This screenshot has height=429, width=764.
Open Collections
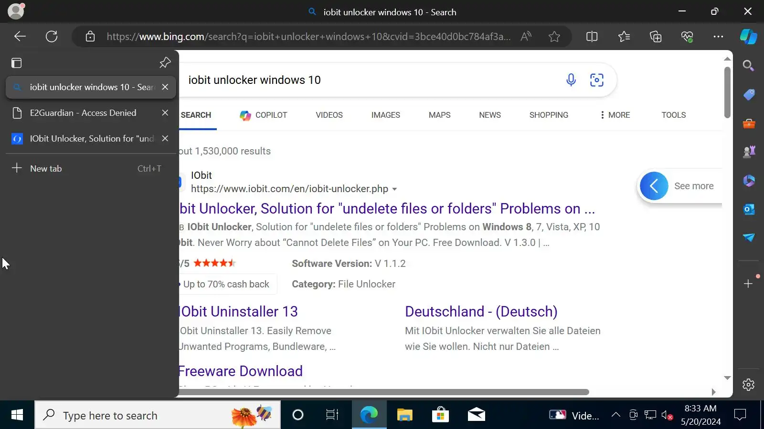click(656, 36)
